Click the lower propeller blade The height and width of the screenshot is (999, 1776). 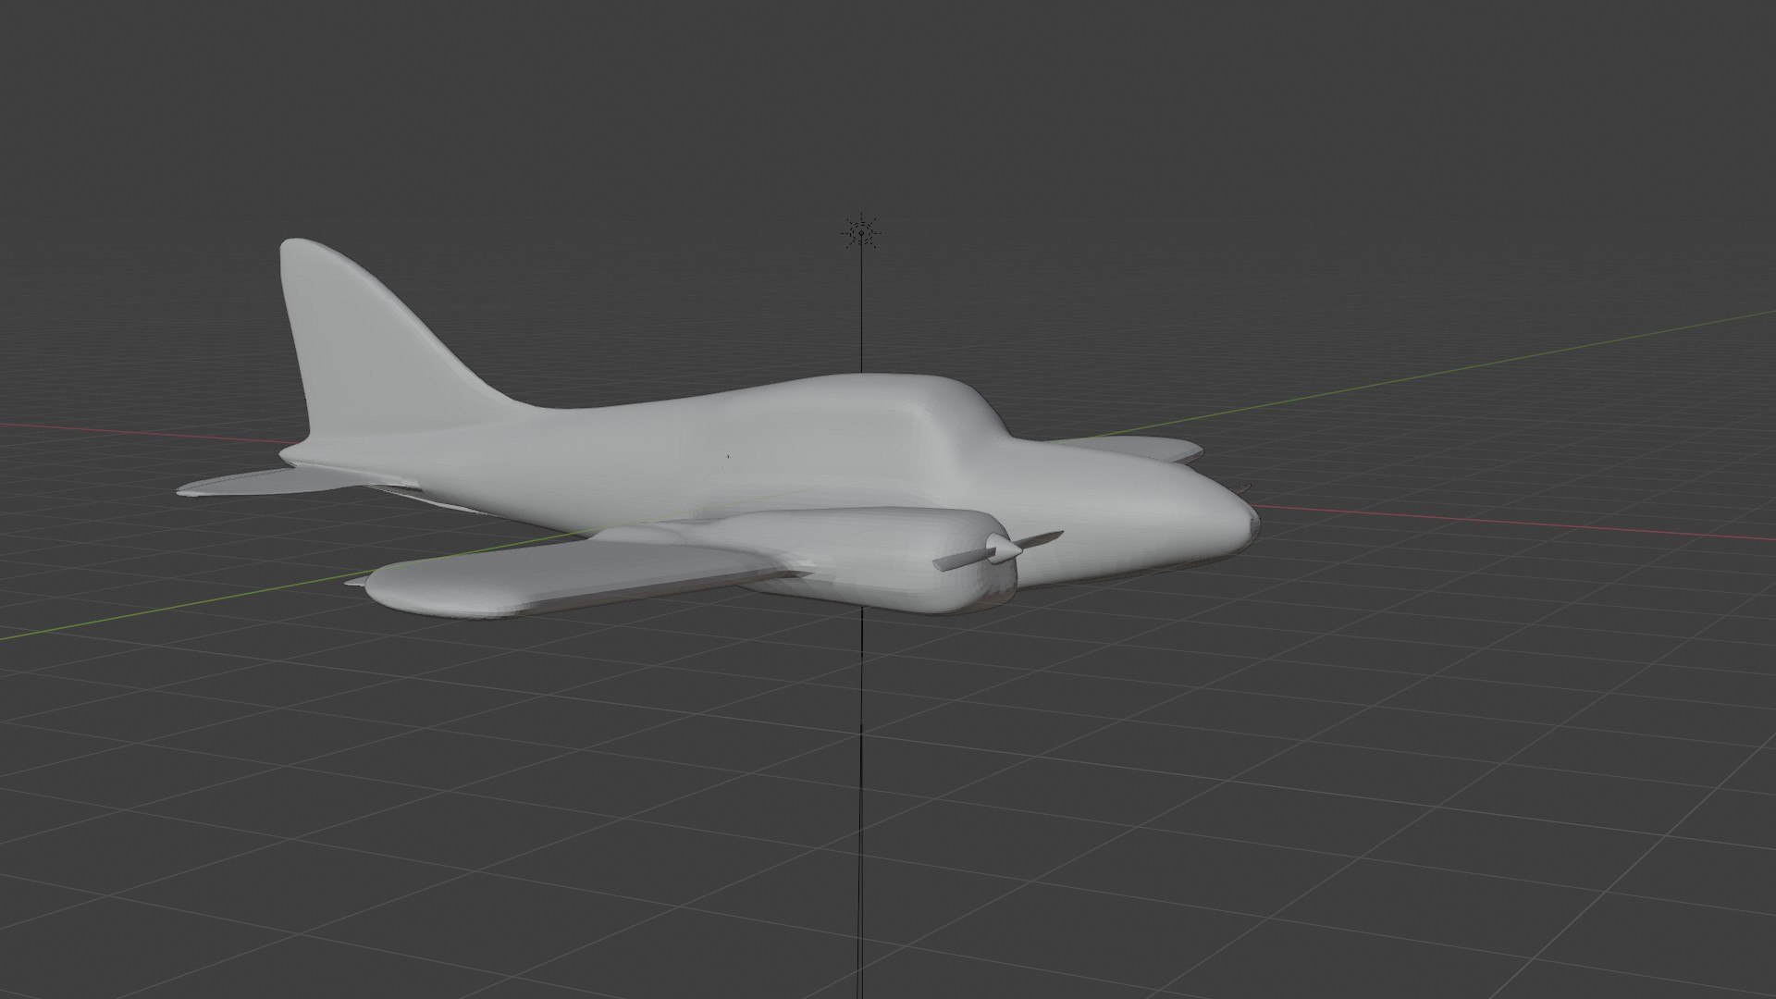coord(957,561)
